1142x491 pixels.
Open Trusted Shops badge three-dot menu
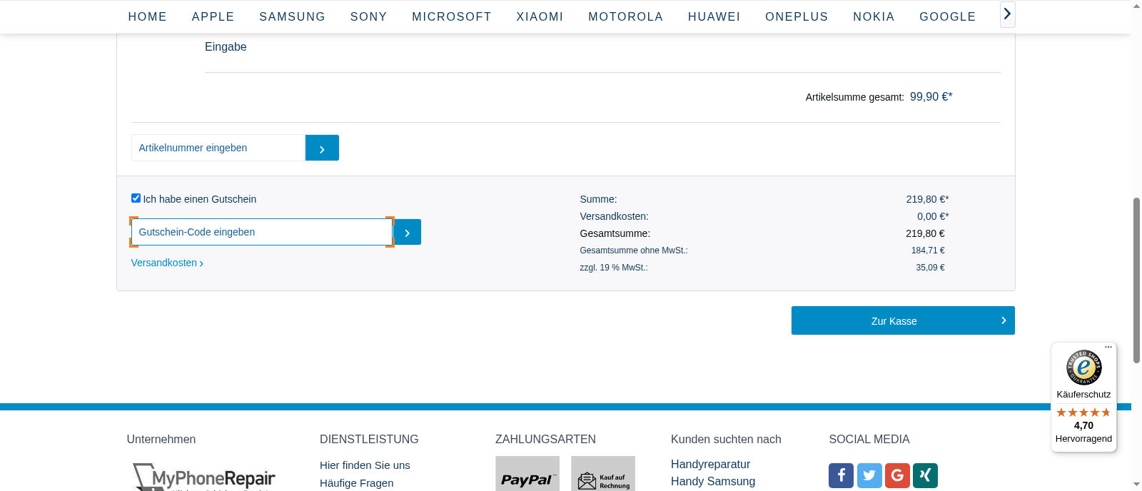coord(1108,348)
